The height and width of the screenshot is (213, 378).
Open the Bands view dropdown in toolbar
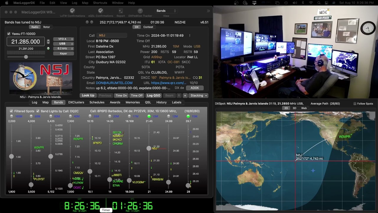(166, 11)
